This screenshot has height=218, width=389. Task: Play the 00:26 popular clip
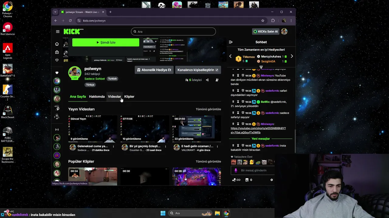pos(197,177)
